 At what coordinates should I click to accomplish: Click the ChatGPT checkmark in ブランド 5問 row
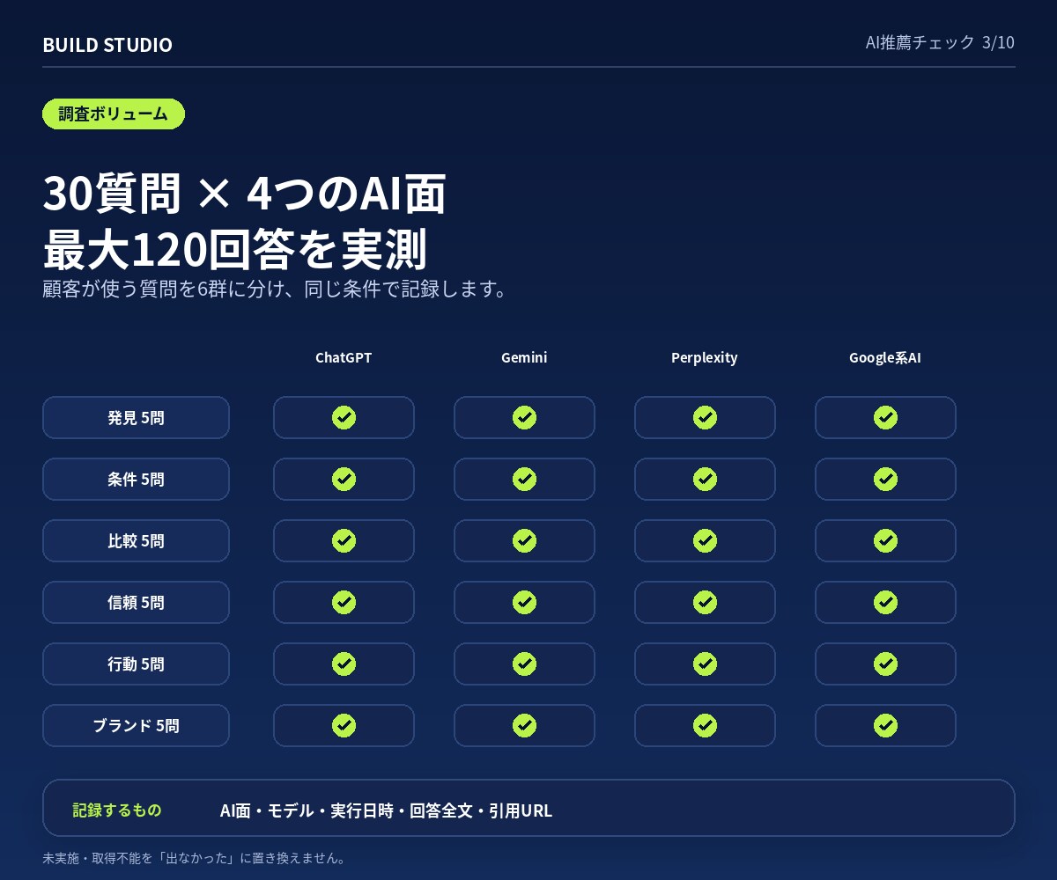(x=344, y=725)
